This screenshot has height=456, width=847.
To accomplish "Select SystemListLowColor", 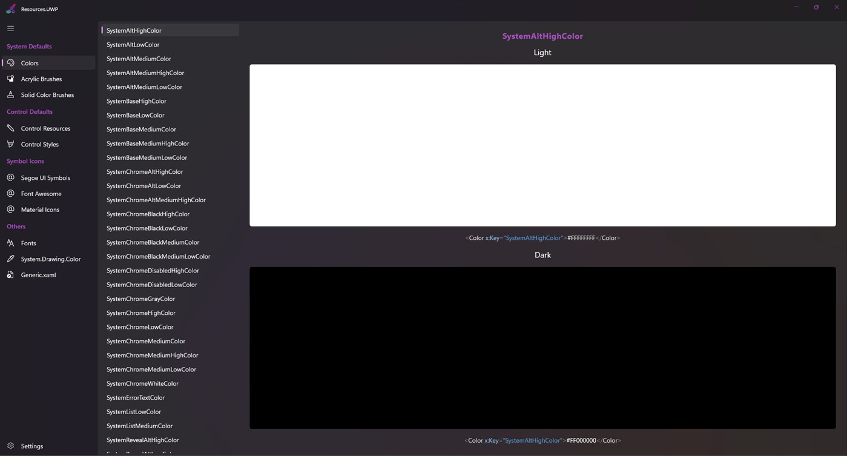I will (170, 412).
